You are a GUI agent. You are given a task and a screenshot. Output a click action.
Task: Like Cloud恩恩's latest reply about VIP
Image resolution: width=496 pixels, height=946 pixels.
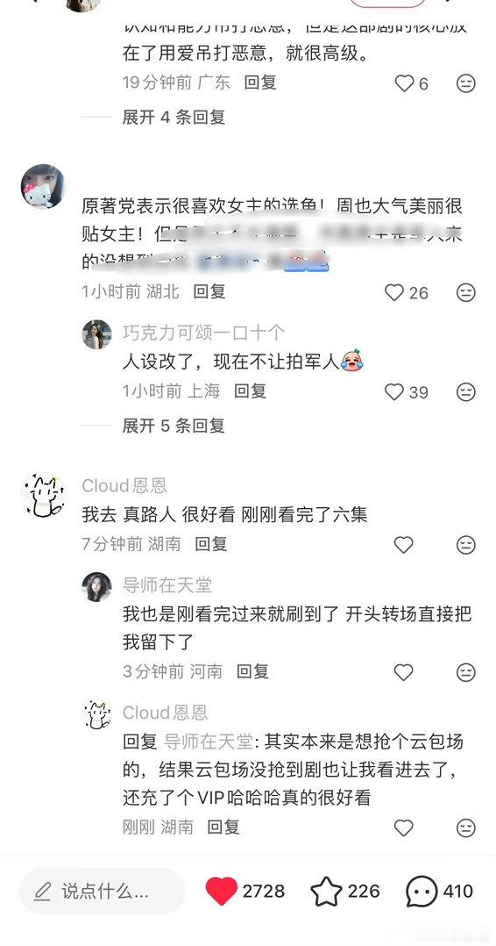(404, 828)
